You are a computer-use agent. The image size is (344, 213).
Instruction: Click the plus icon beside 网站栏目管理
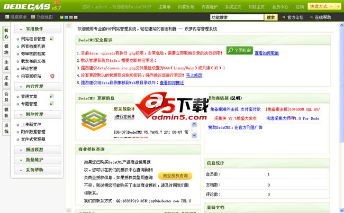pyautogui.click(x=51, y=39)
